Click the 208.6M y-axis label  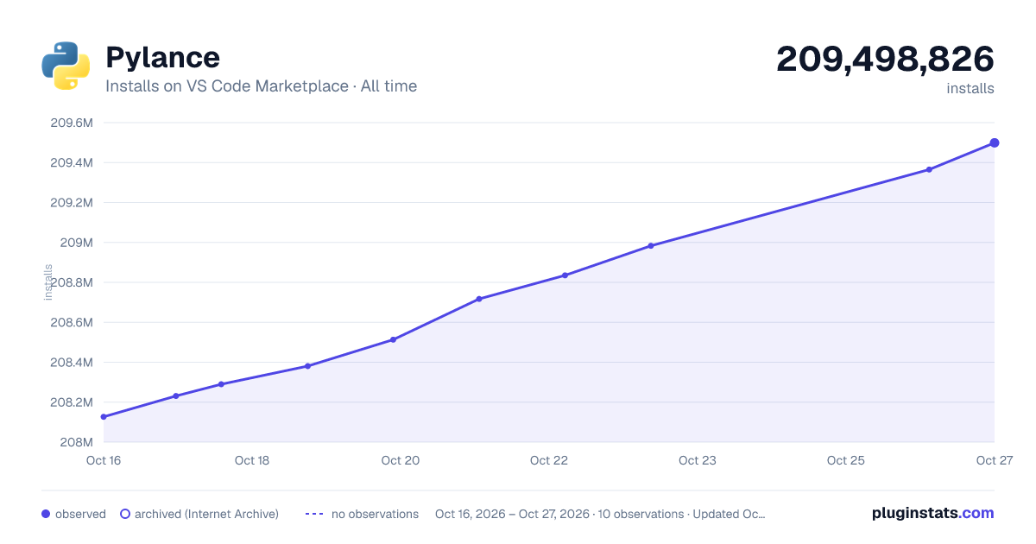72,322
